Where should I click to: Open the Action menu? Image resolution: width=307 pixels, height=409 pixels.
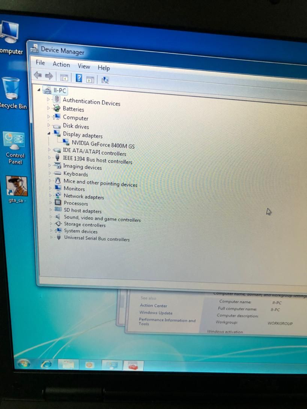click(61, 65)
